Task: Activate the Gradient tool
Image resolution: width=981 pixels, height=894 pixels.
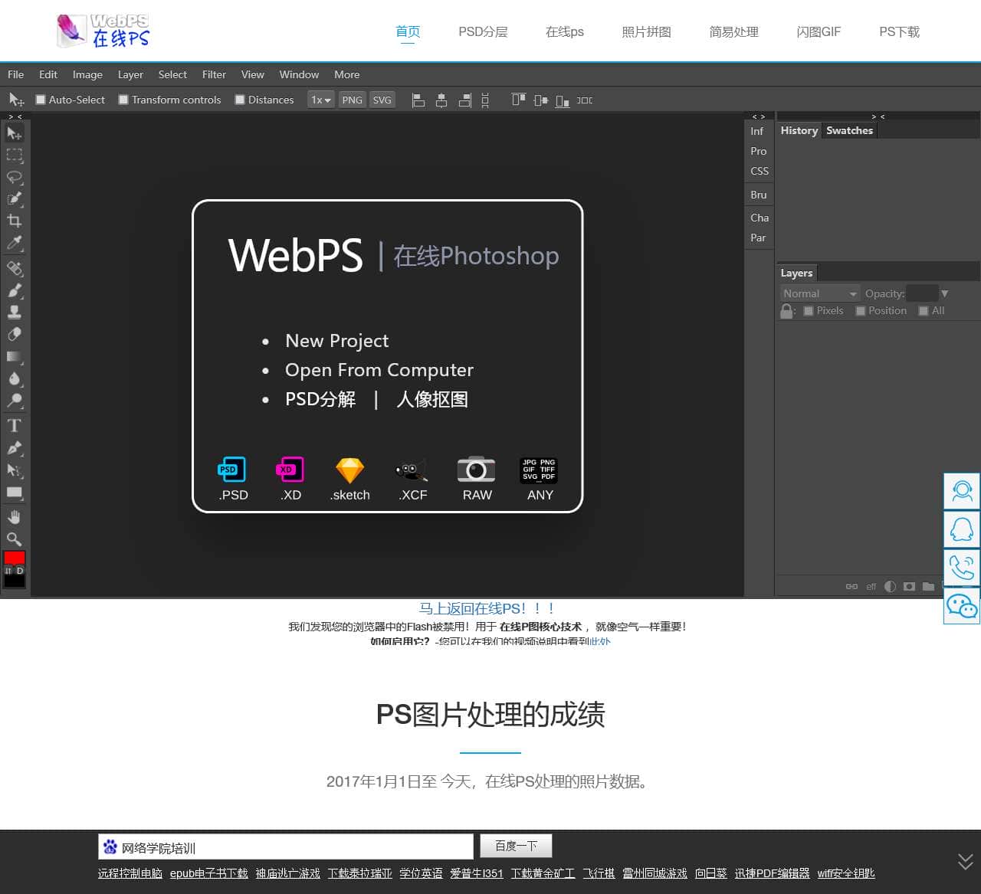Action: click(15, 356)
